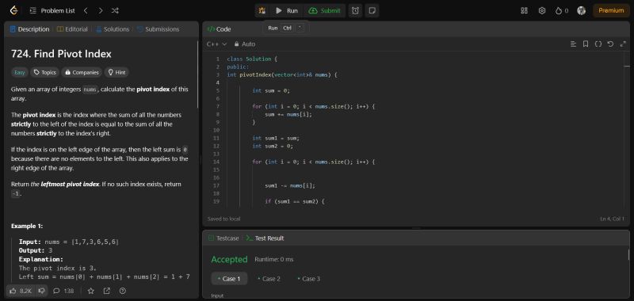
Task: Open the C++ language dropdown
Action: click(x=216, y=44)
